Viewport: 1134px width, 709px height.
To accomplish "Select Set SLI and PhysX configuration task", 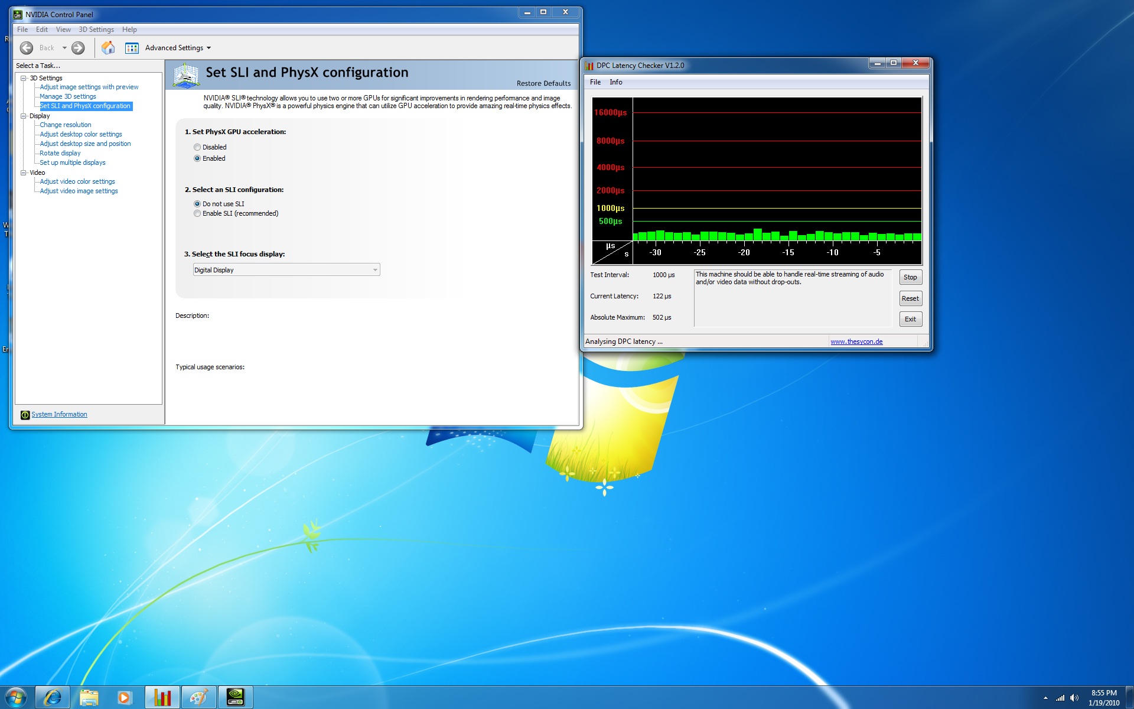I will [86, 106].
